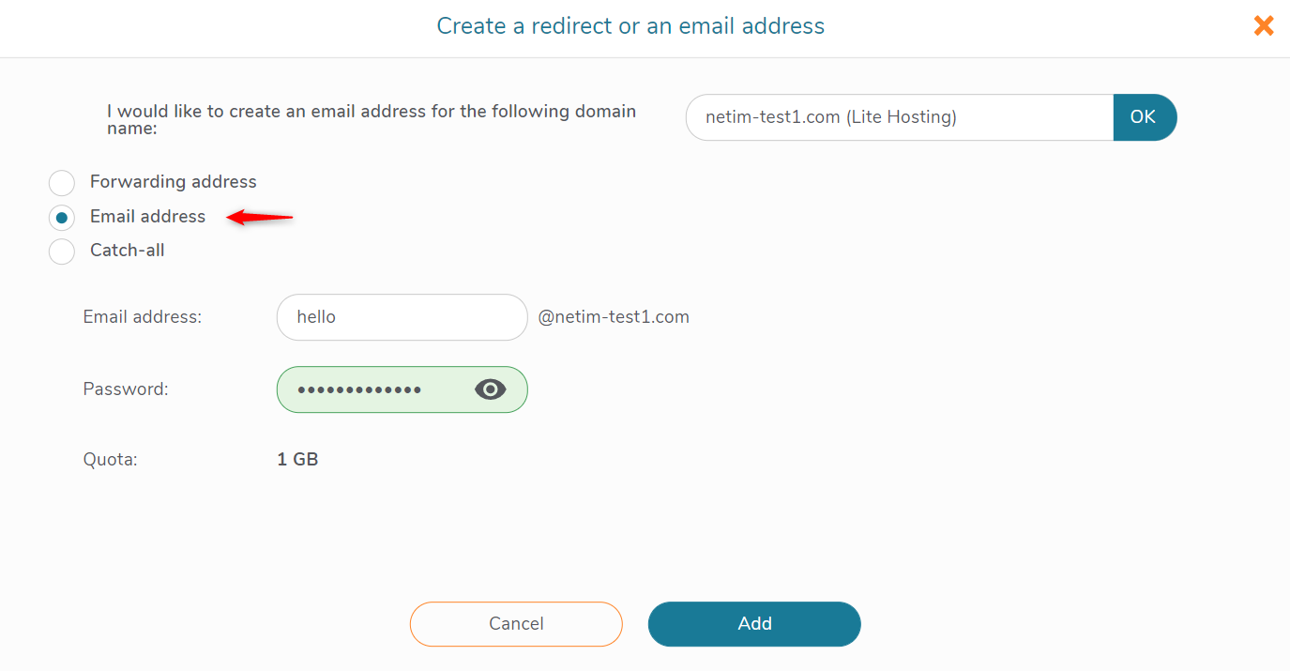The height and width of the screenshot is (671, 1290).
Task: Choose the Catch-all radio option
Action: (62, 252)
